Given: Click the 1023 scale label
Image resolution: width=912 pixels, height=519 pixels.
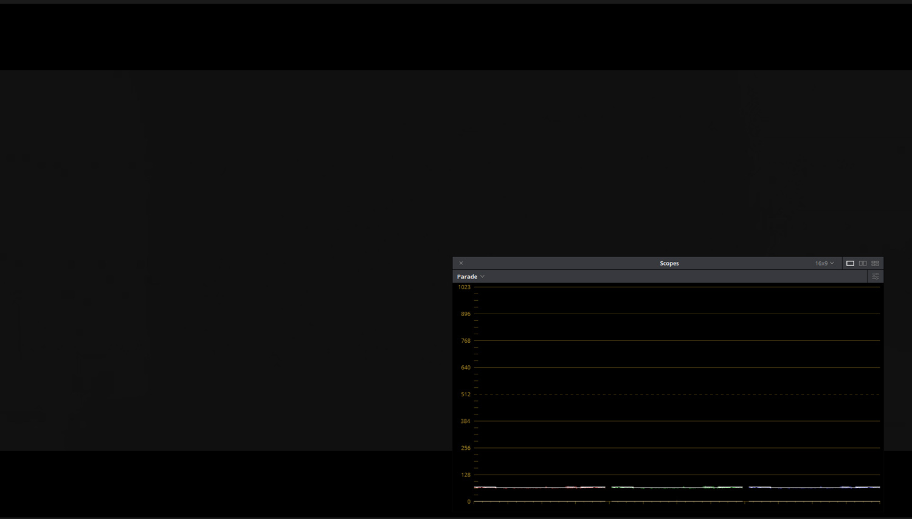Looking at the screenshot, I should pyautogui.click(x=465, y=287).
